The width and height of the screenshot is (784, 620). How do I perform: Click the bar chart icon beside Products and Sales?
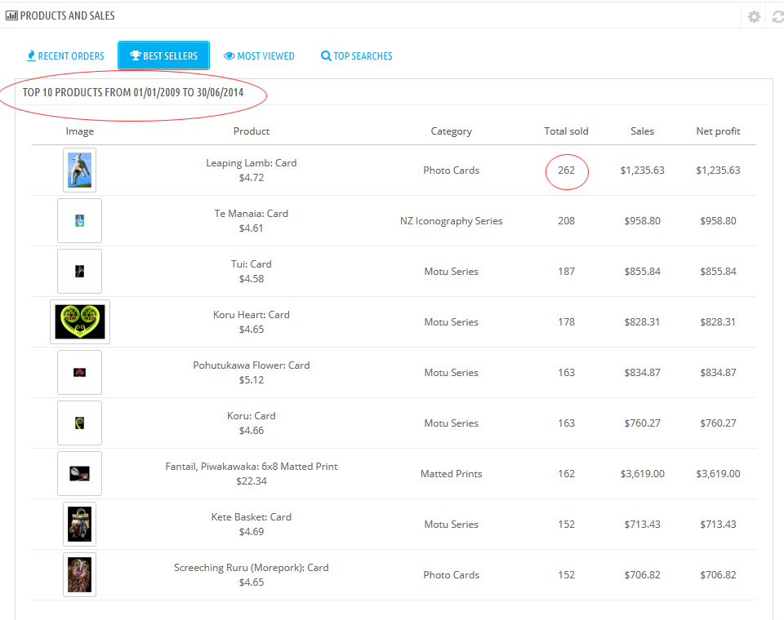coord(11,15)
